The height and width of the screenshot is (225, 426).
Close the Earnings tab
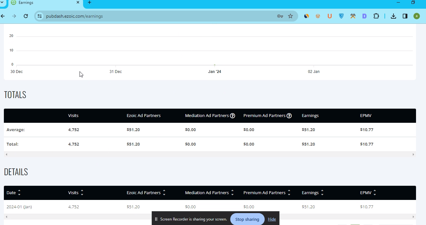click(78, 3)
